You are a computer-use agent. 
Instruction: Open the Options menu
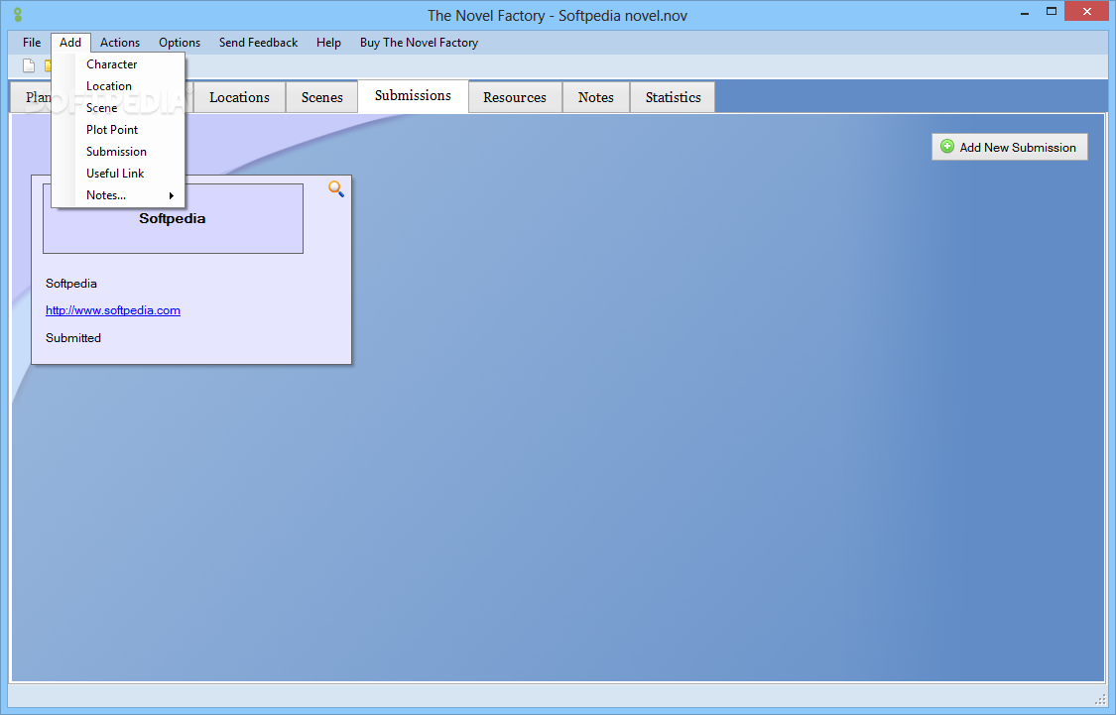tap(180, 43)
